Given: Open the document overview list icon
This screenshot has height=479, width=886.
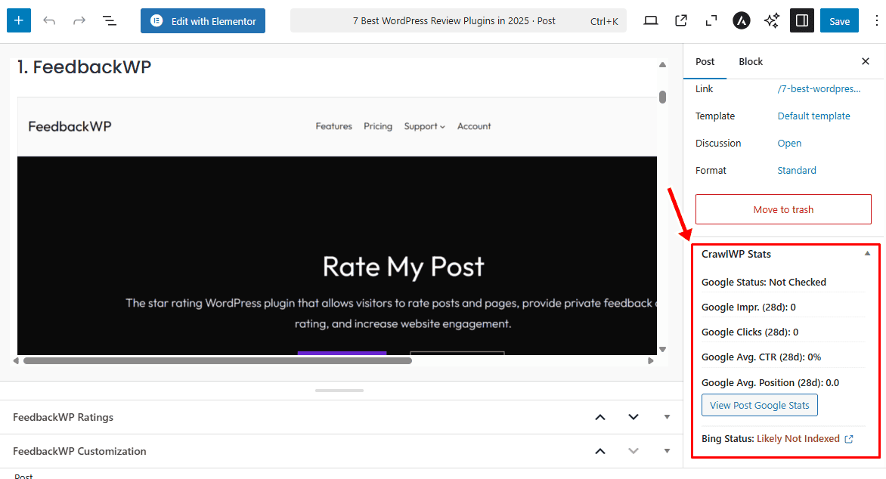Looking at the screenshot, I should (110, 20).
